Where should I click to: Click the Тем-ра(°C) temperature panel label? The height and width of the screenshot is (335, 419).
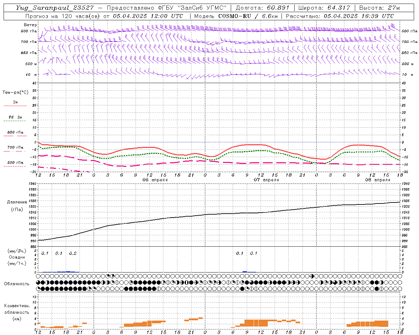coord(15,93)
